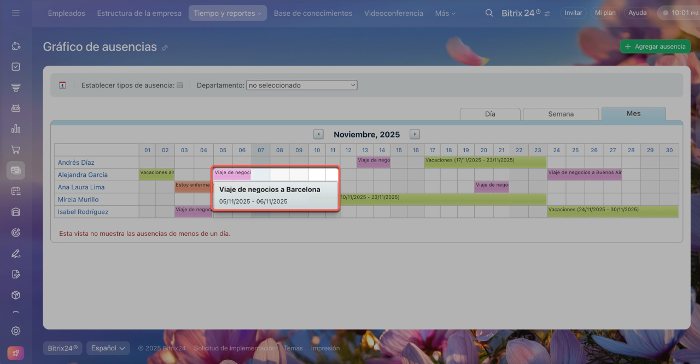The width and height of the screenshot is (700, 364).
Task: Open the tasks checkmark sidebar icon
Action: [x=16, y=67]
